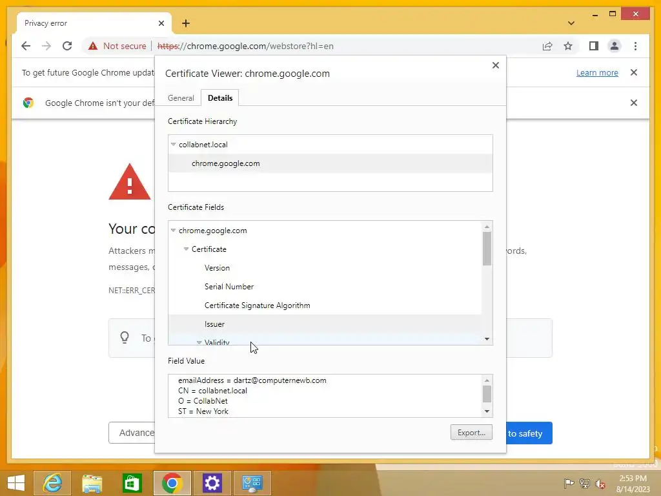Close the Privacy error tab
The height and width of the screenshot is (496, 661).
161,23
